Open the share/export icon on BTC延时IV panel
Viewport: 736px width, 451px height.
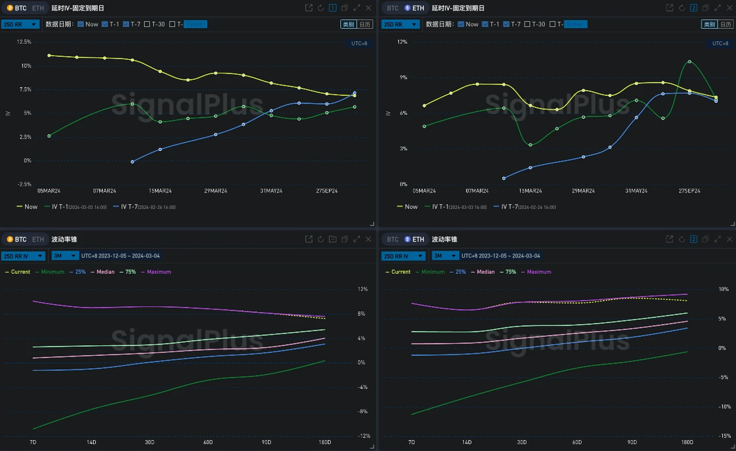click(x=309, y=7)
